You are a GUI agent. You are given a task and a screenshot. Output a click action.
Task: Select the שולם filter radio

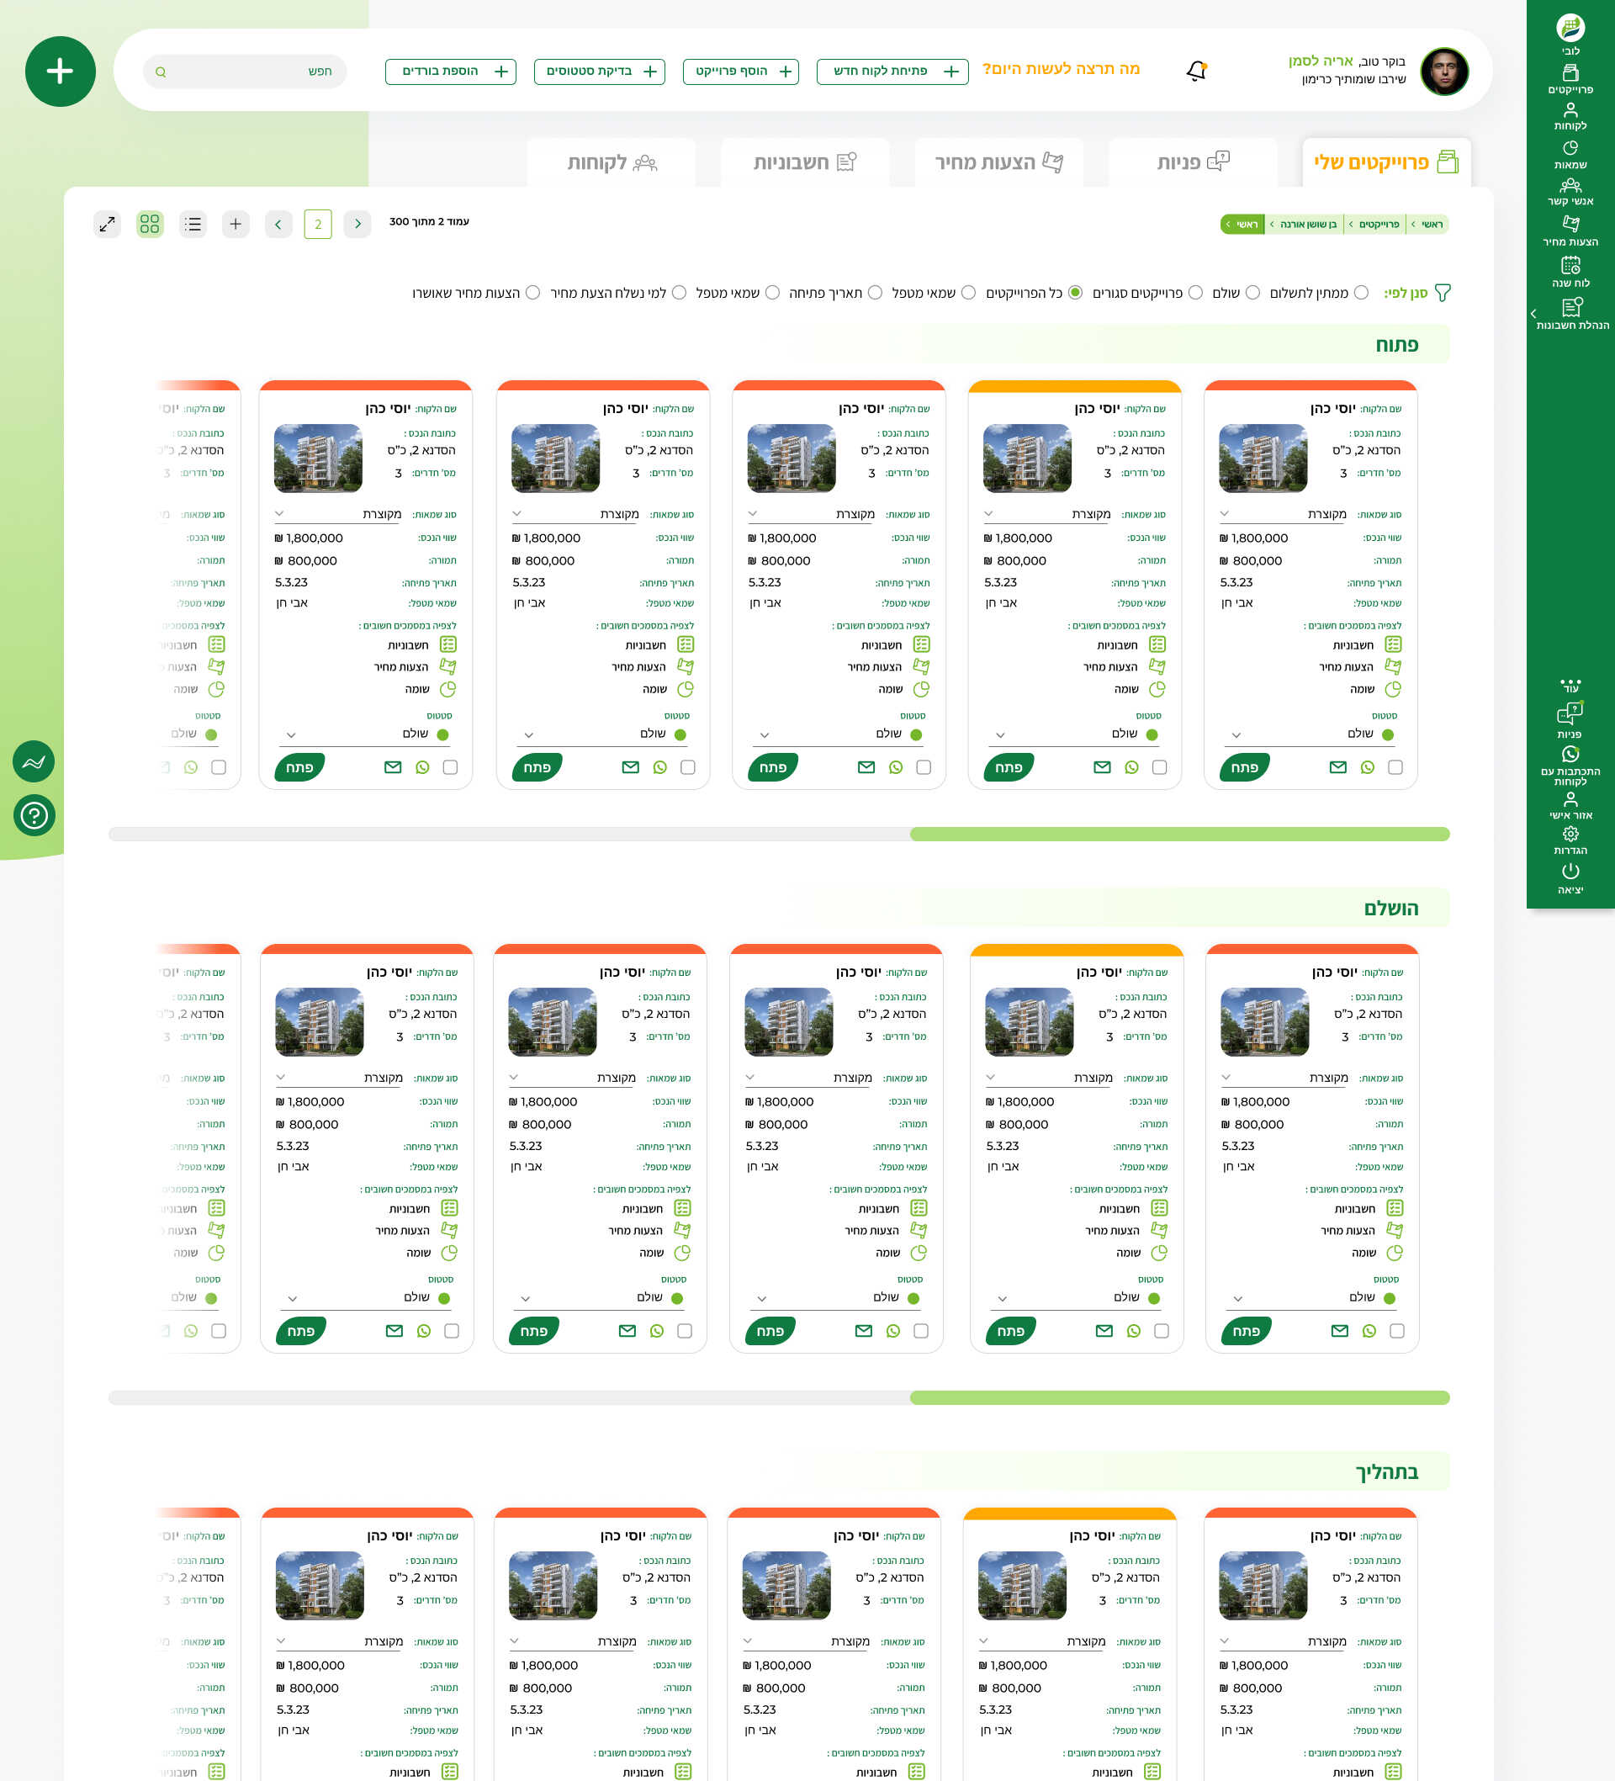[1252, 293]
